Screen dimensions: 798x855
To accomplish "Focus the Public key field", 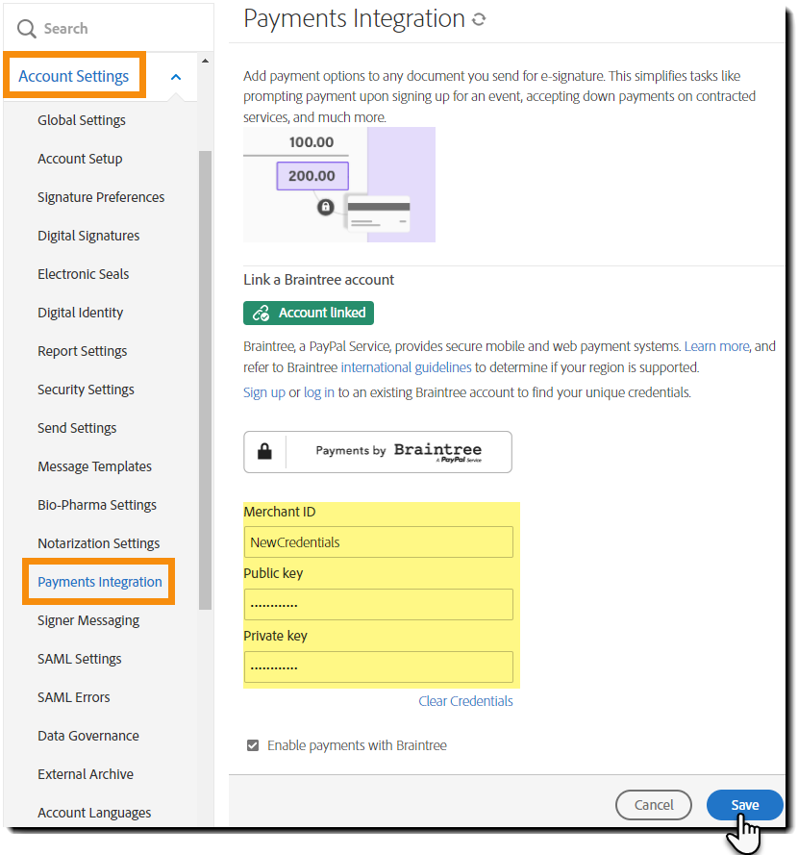I will [378, 605].
